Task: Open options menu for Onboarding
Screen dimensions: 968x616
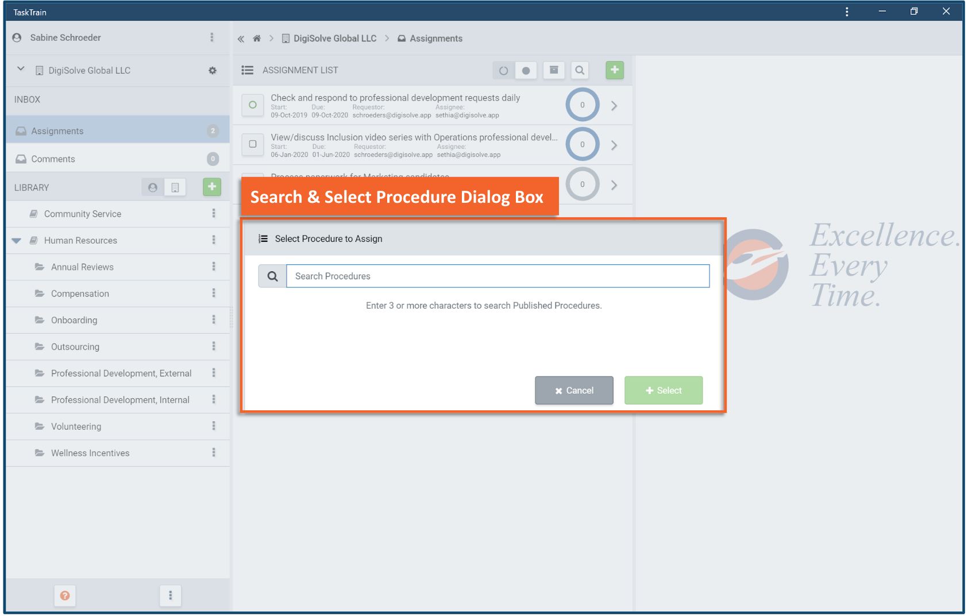Action: tap(214, 319)
